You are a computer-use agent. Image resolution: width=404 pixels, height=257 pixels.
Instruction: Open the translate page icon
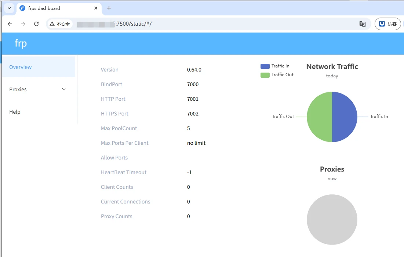(x=363, y=24)
